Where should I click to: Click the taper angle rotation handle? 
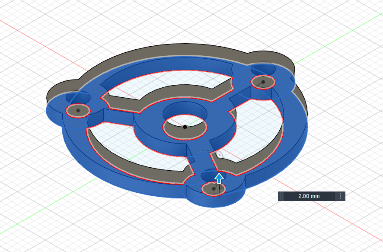point(219,154)
